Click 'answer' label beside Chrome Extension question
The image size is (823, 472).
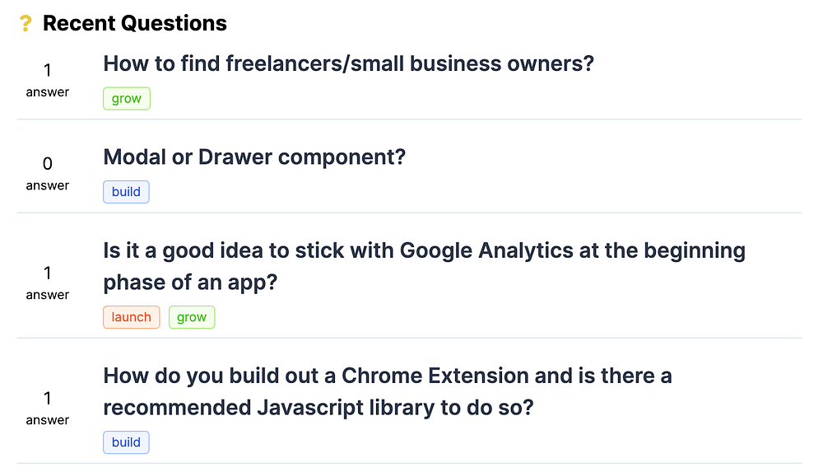48,420
